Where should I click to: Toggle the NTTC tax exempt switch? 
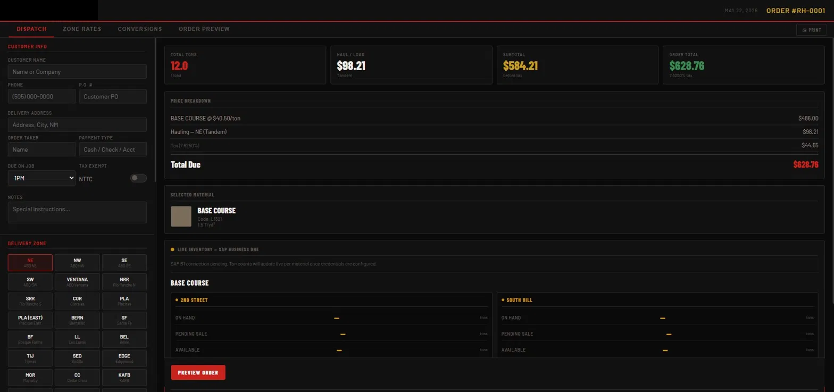tap(138, 178)
